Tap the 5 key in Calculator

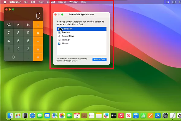tap(18, 41)
